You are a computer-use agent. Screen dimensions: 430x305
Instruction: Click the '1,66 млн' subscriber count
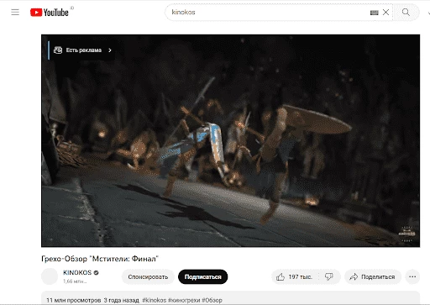[x=75, y=281]
